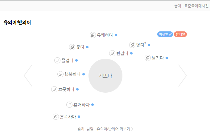Open the synonym 흐뭇하다
The height and width of the screenshot is (137, 210).
[x=66, y=89]
